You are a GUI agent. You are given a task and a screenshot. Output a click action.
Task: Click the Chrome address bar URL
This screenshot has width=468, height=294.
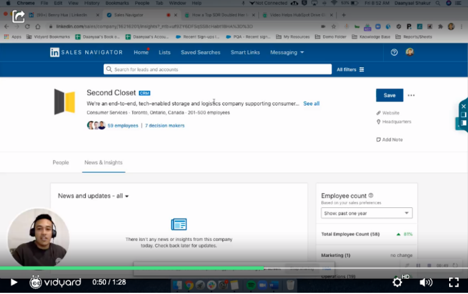[154, 26]
